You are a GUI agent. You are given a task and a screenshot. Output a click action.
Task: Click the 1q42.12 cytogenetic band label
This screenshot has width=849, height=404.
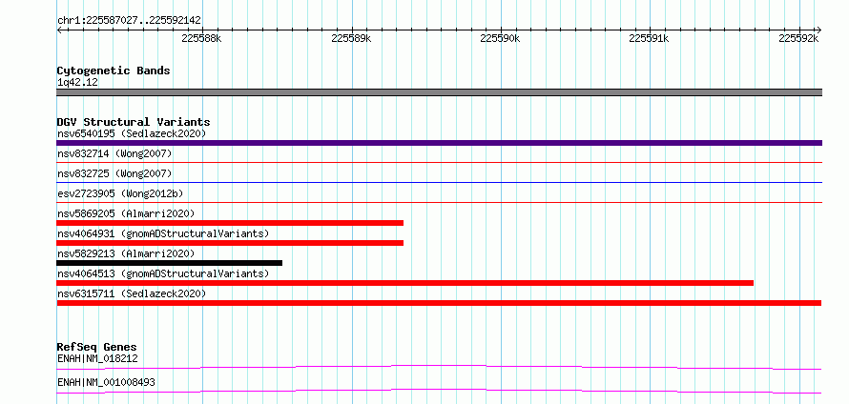(77, 83)
